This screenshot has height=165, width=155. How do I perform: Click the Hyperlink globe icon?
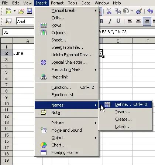coord(44,77)
